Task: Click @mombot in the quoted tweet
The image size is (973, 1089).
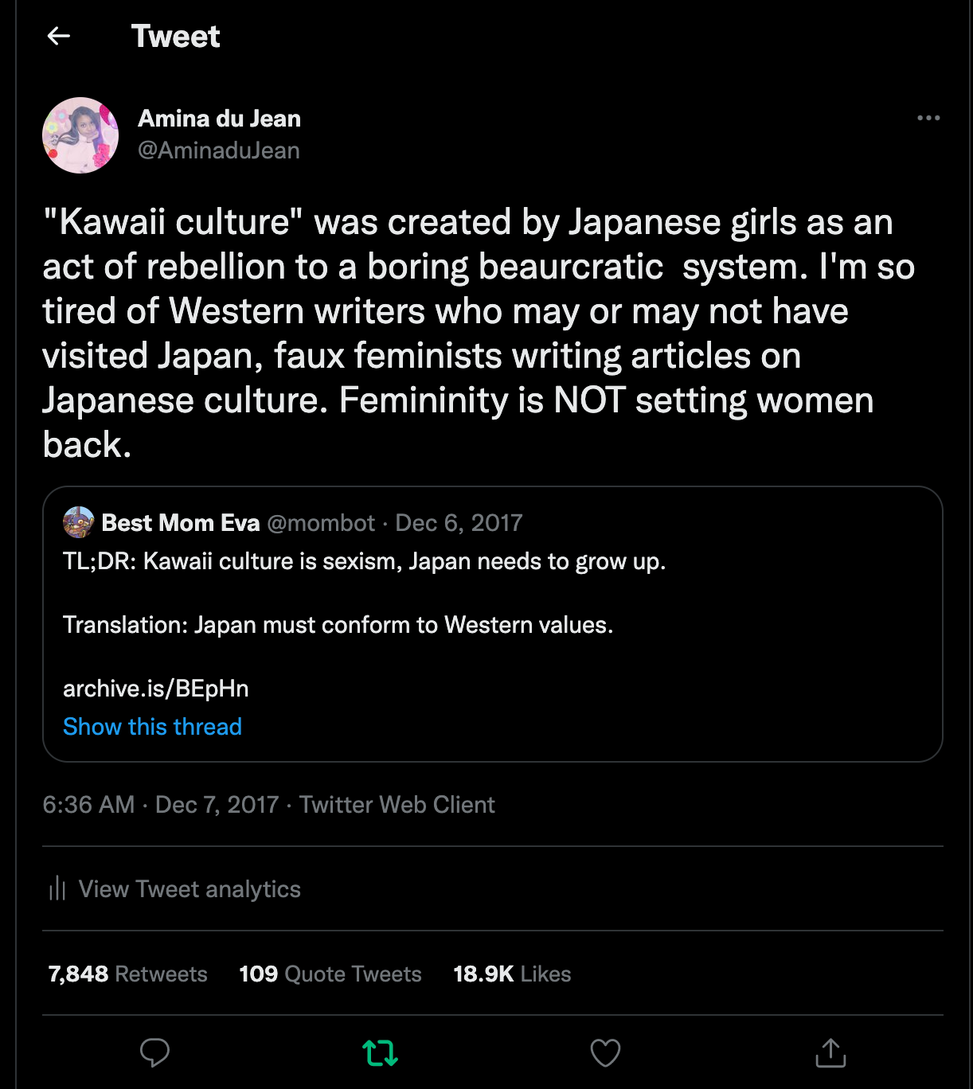Action: point(322,522)
